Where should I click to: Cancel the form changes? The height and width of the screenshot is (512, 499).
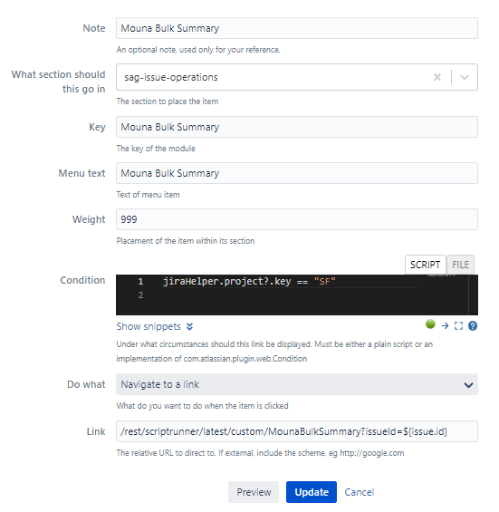point(359,492)
